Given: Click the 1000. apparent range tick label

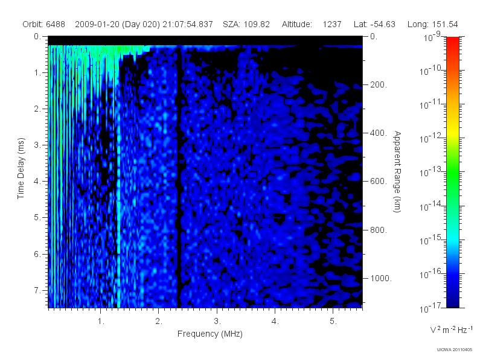Looking at the screenshot, I should [x=381, y=278].
